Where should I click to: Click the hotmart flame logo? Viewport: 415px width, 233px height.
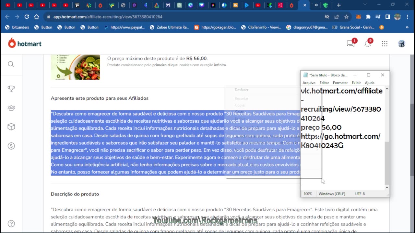coord(12,43)
